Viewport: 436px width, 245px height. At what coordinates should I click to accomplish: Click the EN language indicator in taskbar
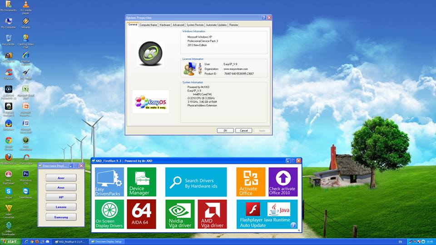click(400, 242)
